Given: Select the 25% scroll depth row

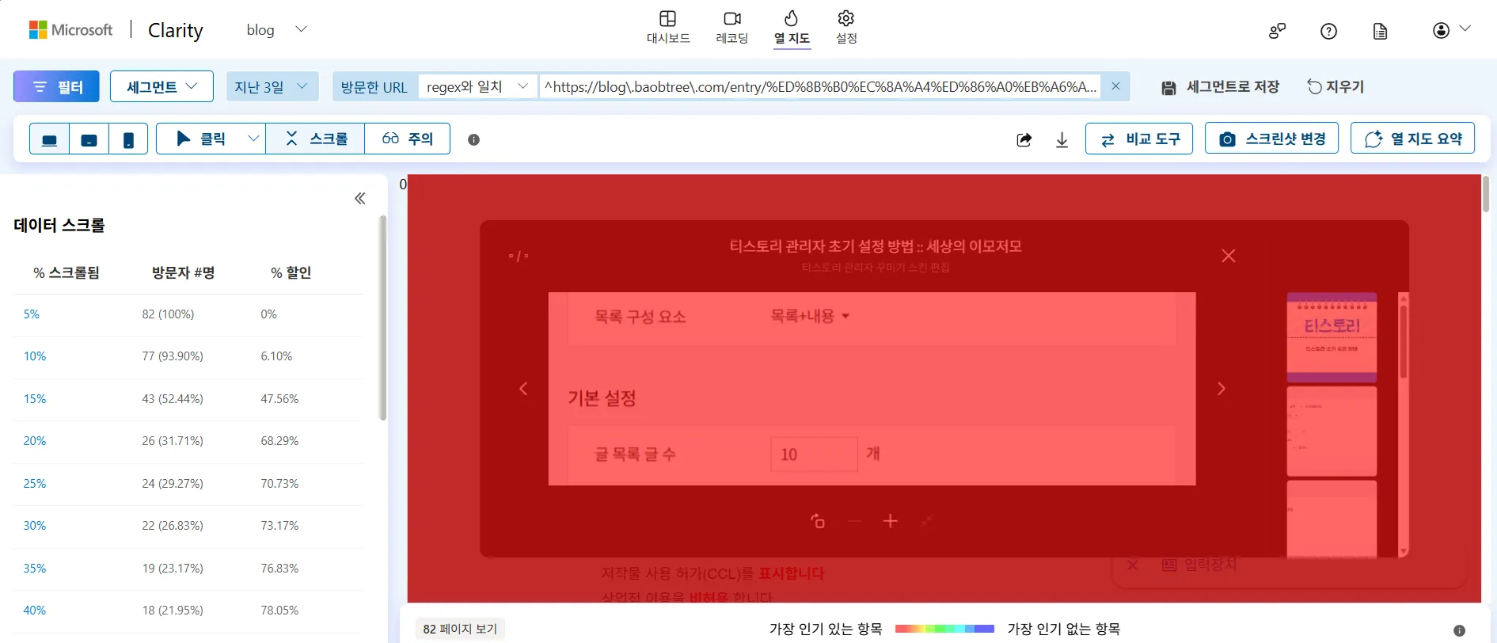Looking at the screenshot, I should 188,484.
